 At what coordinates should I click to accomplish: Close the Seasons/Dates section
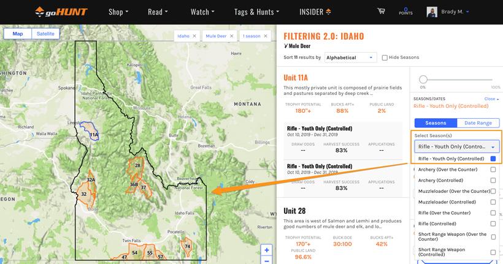(x=491, y=99)
